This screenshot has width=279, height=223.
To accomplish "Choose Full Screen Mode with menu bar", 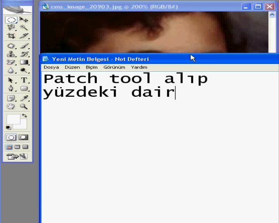I will coord(17,147).
